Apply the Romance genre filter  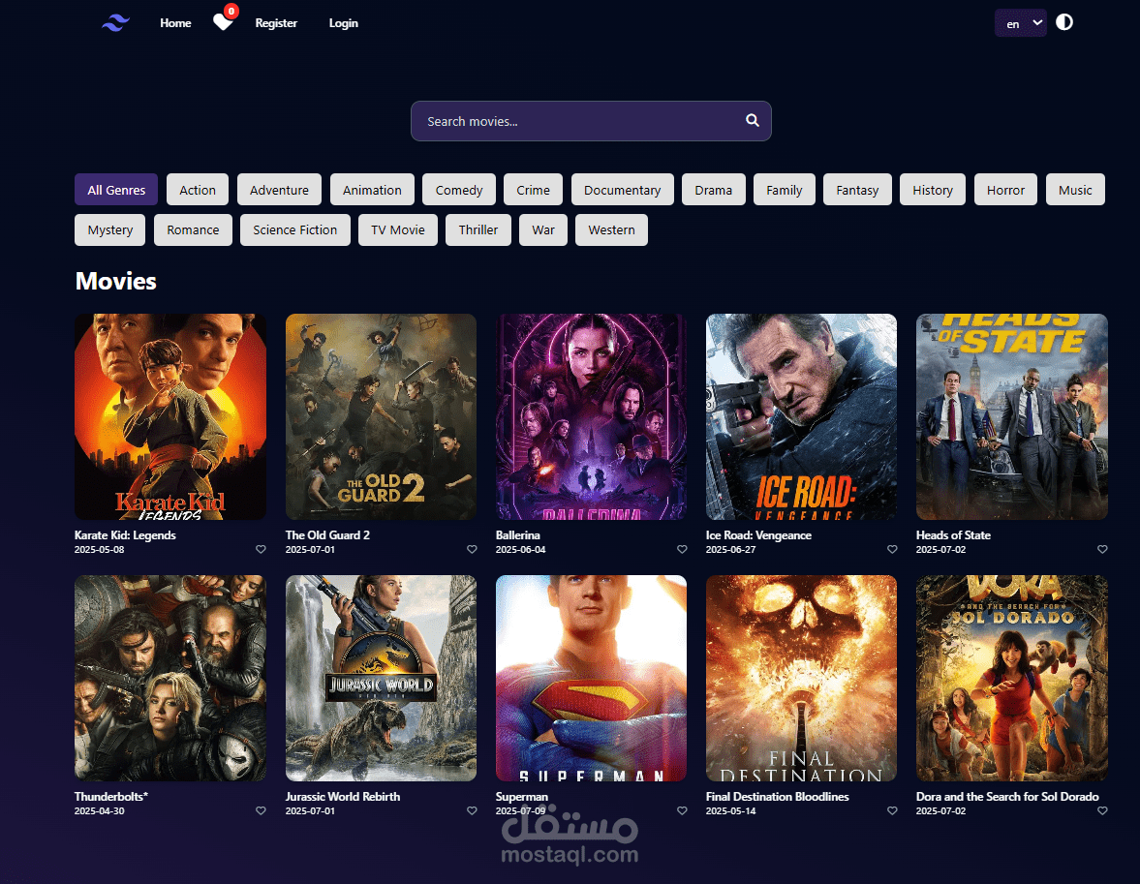coord(193,229)
